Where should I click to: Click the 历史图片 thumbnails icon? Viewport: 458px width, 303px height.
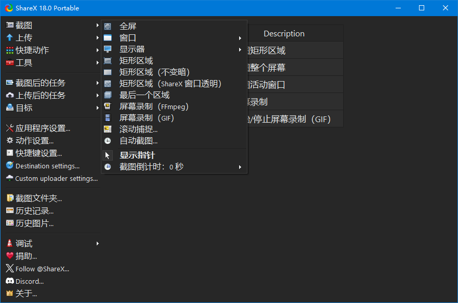point(10,223)
